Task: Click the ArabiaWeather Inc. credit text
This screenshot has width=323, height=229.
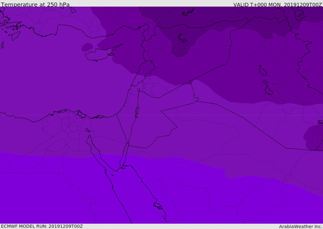Action: (x=301, y=226)
